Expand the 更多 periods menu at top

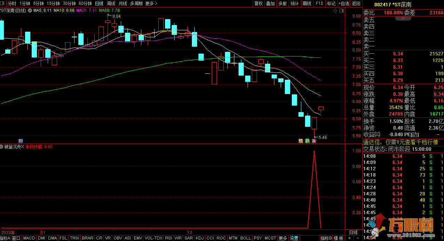[x=151, y=3]
